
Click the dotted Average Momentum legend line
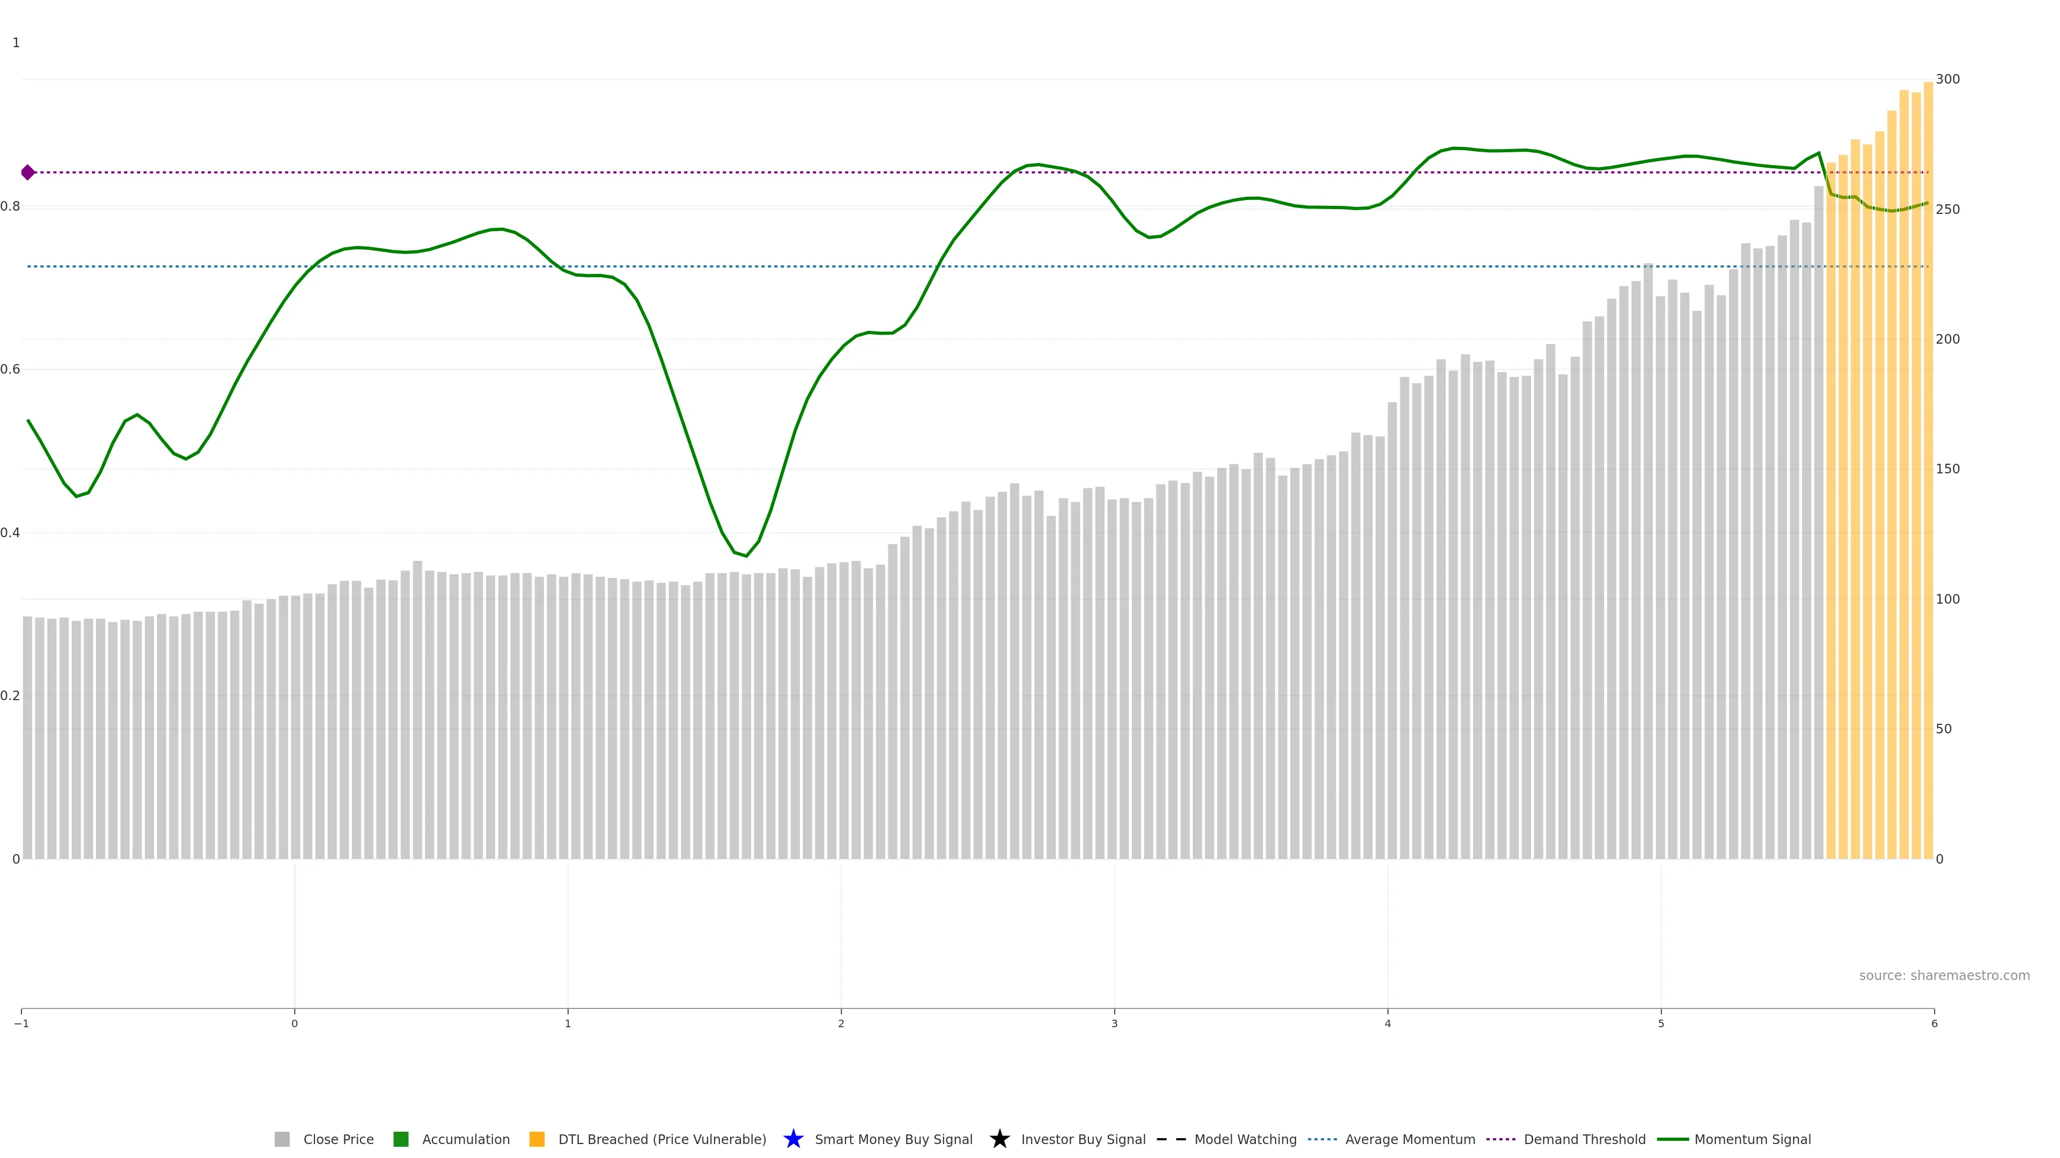click(1322, 1139)
